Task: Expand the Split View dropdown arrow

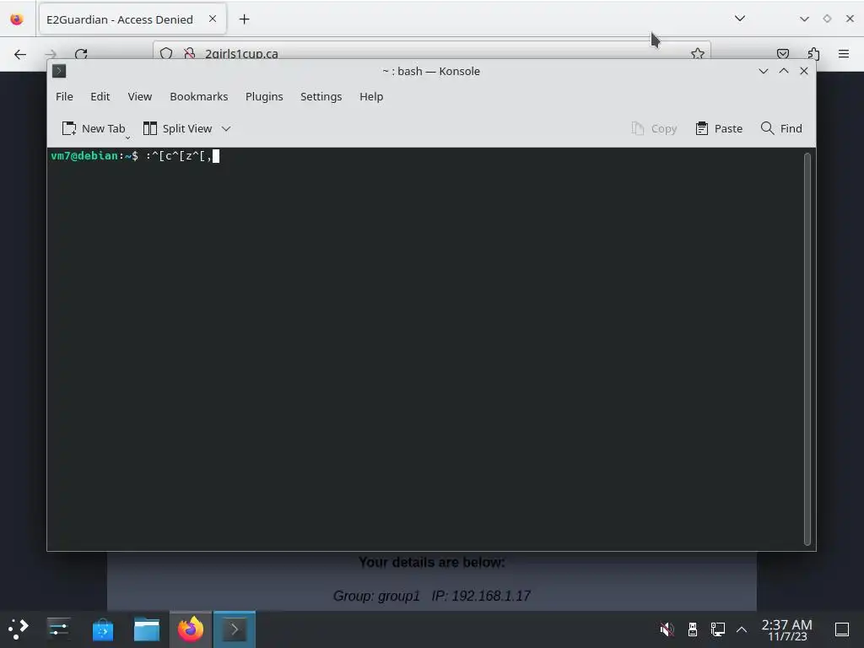Action: point(226,128)
